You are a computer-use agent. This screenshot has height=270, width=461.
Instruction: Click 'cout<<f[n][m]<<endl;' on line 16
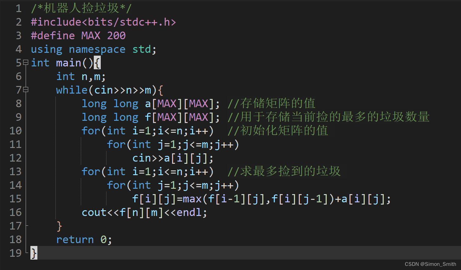click(144, 212)
